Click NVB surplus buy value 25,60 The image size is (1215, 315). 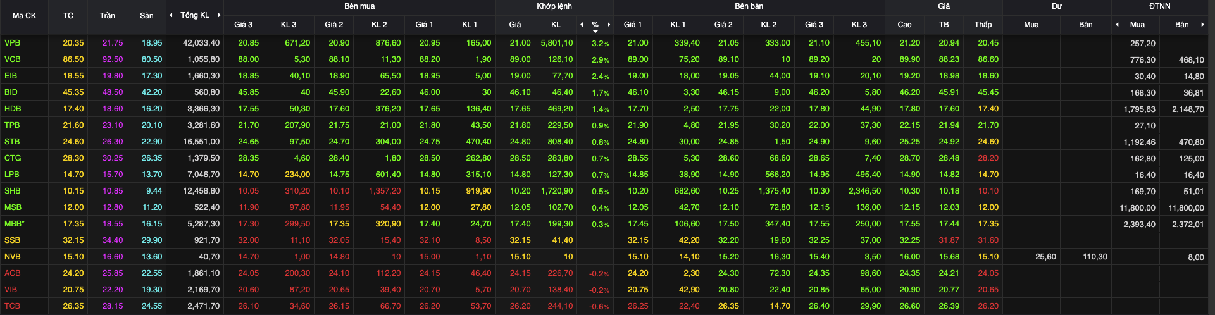(1045, 257)
